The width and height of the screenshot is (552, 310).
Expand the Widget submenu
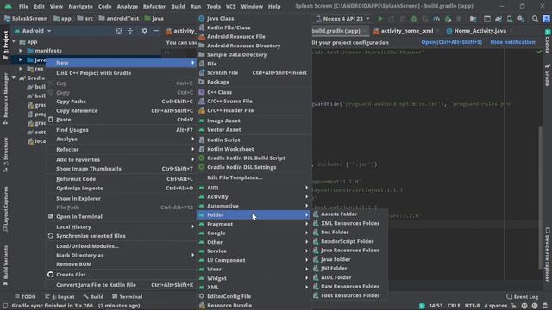tap(254, 278)
